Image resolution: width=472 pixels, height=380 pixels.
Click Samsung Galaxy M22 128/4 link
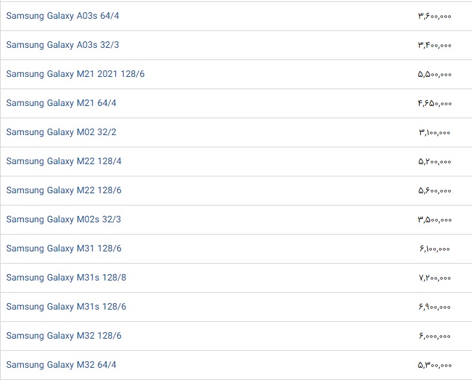pos(64,161)
